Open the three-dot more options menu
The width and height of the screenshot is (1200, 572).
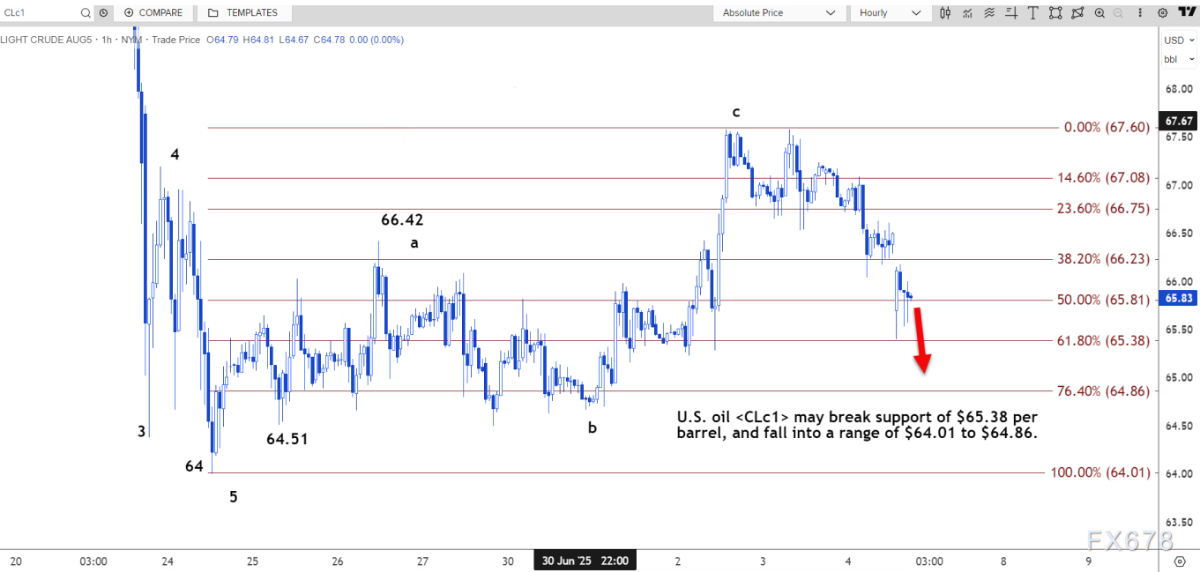[x=1141, y=12]
